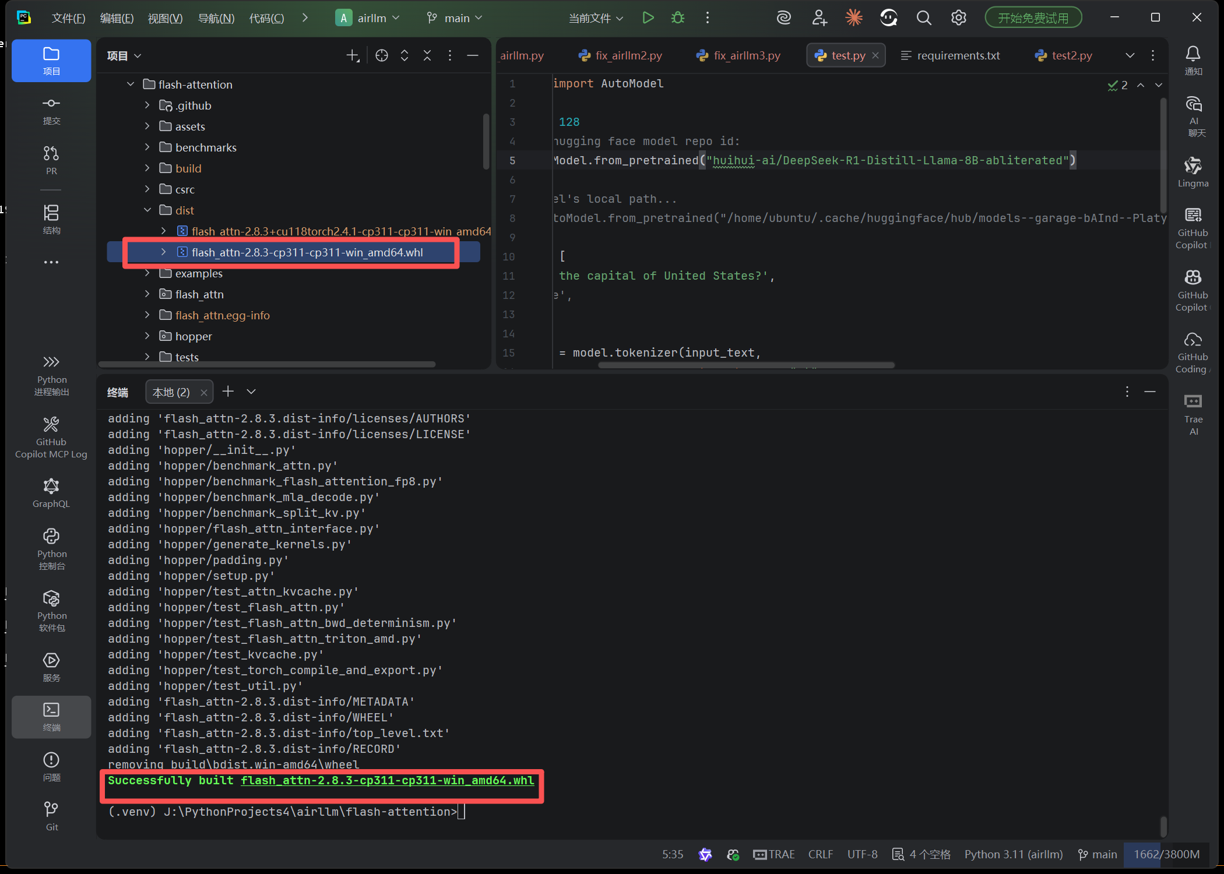Open the notifications bell panel
Screen dimensions: 1224x874
1193,55
